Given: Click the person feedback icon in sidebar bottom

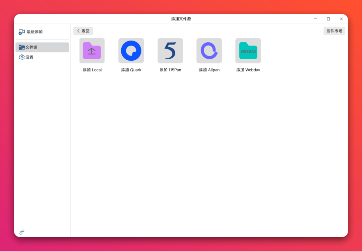Looking at the screenshot, I should (22, 232).
